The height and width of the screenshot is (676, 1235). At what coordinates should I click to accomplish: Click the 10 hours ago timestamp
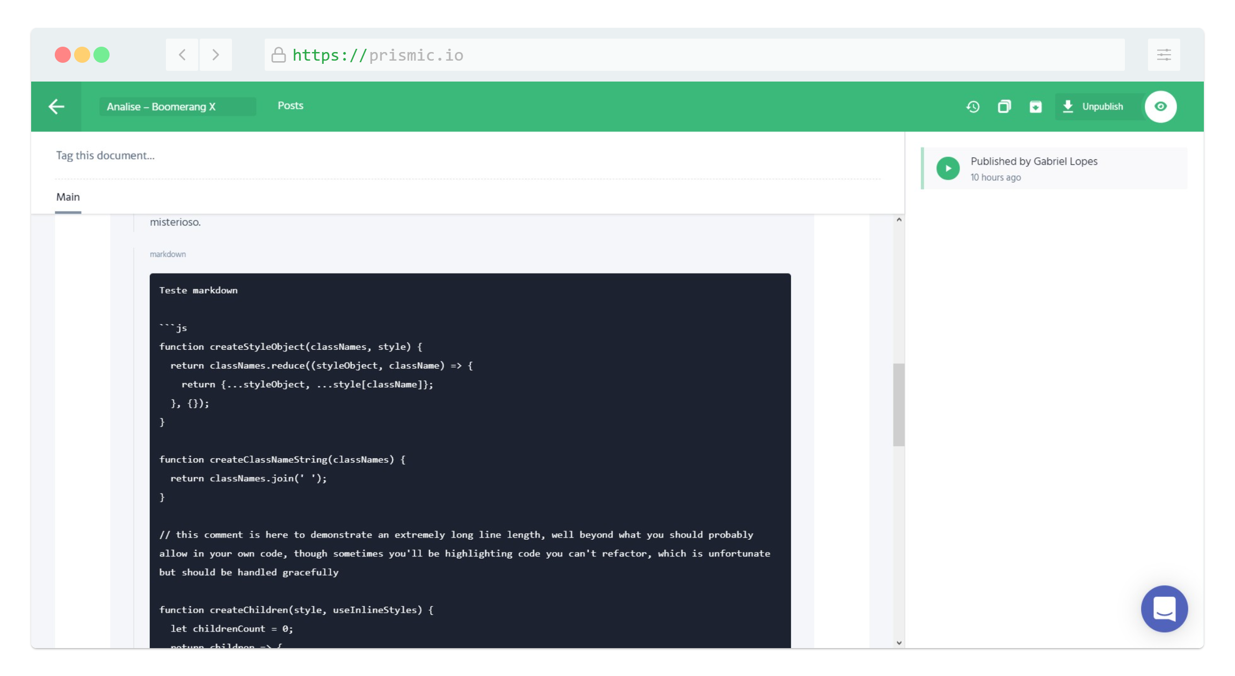click(996, 178)
